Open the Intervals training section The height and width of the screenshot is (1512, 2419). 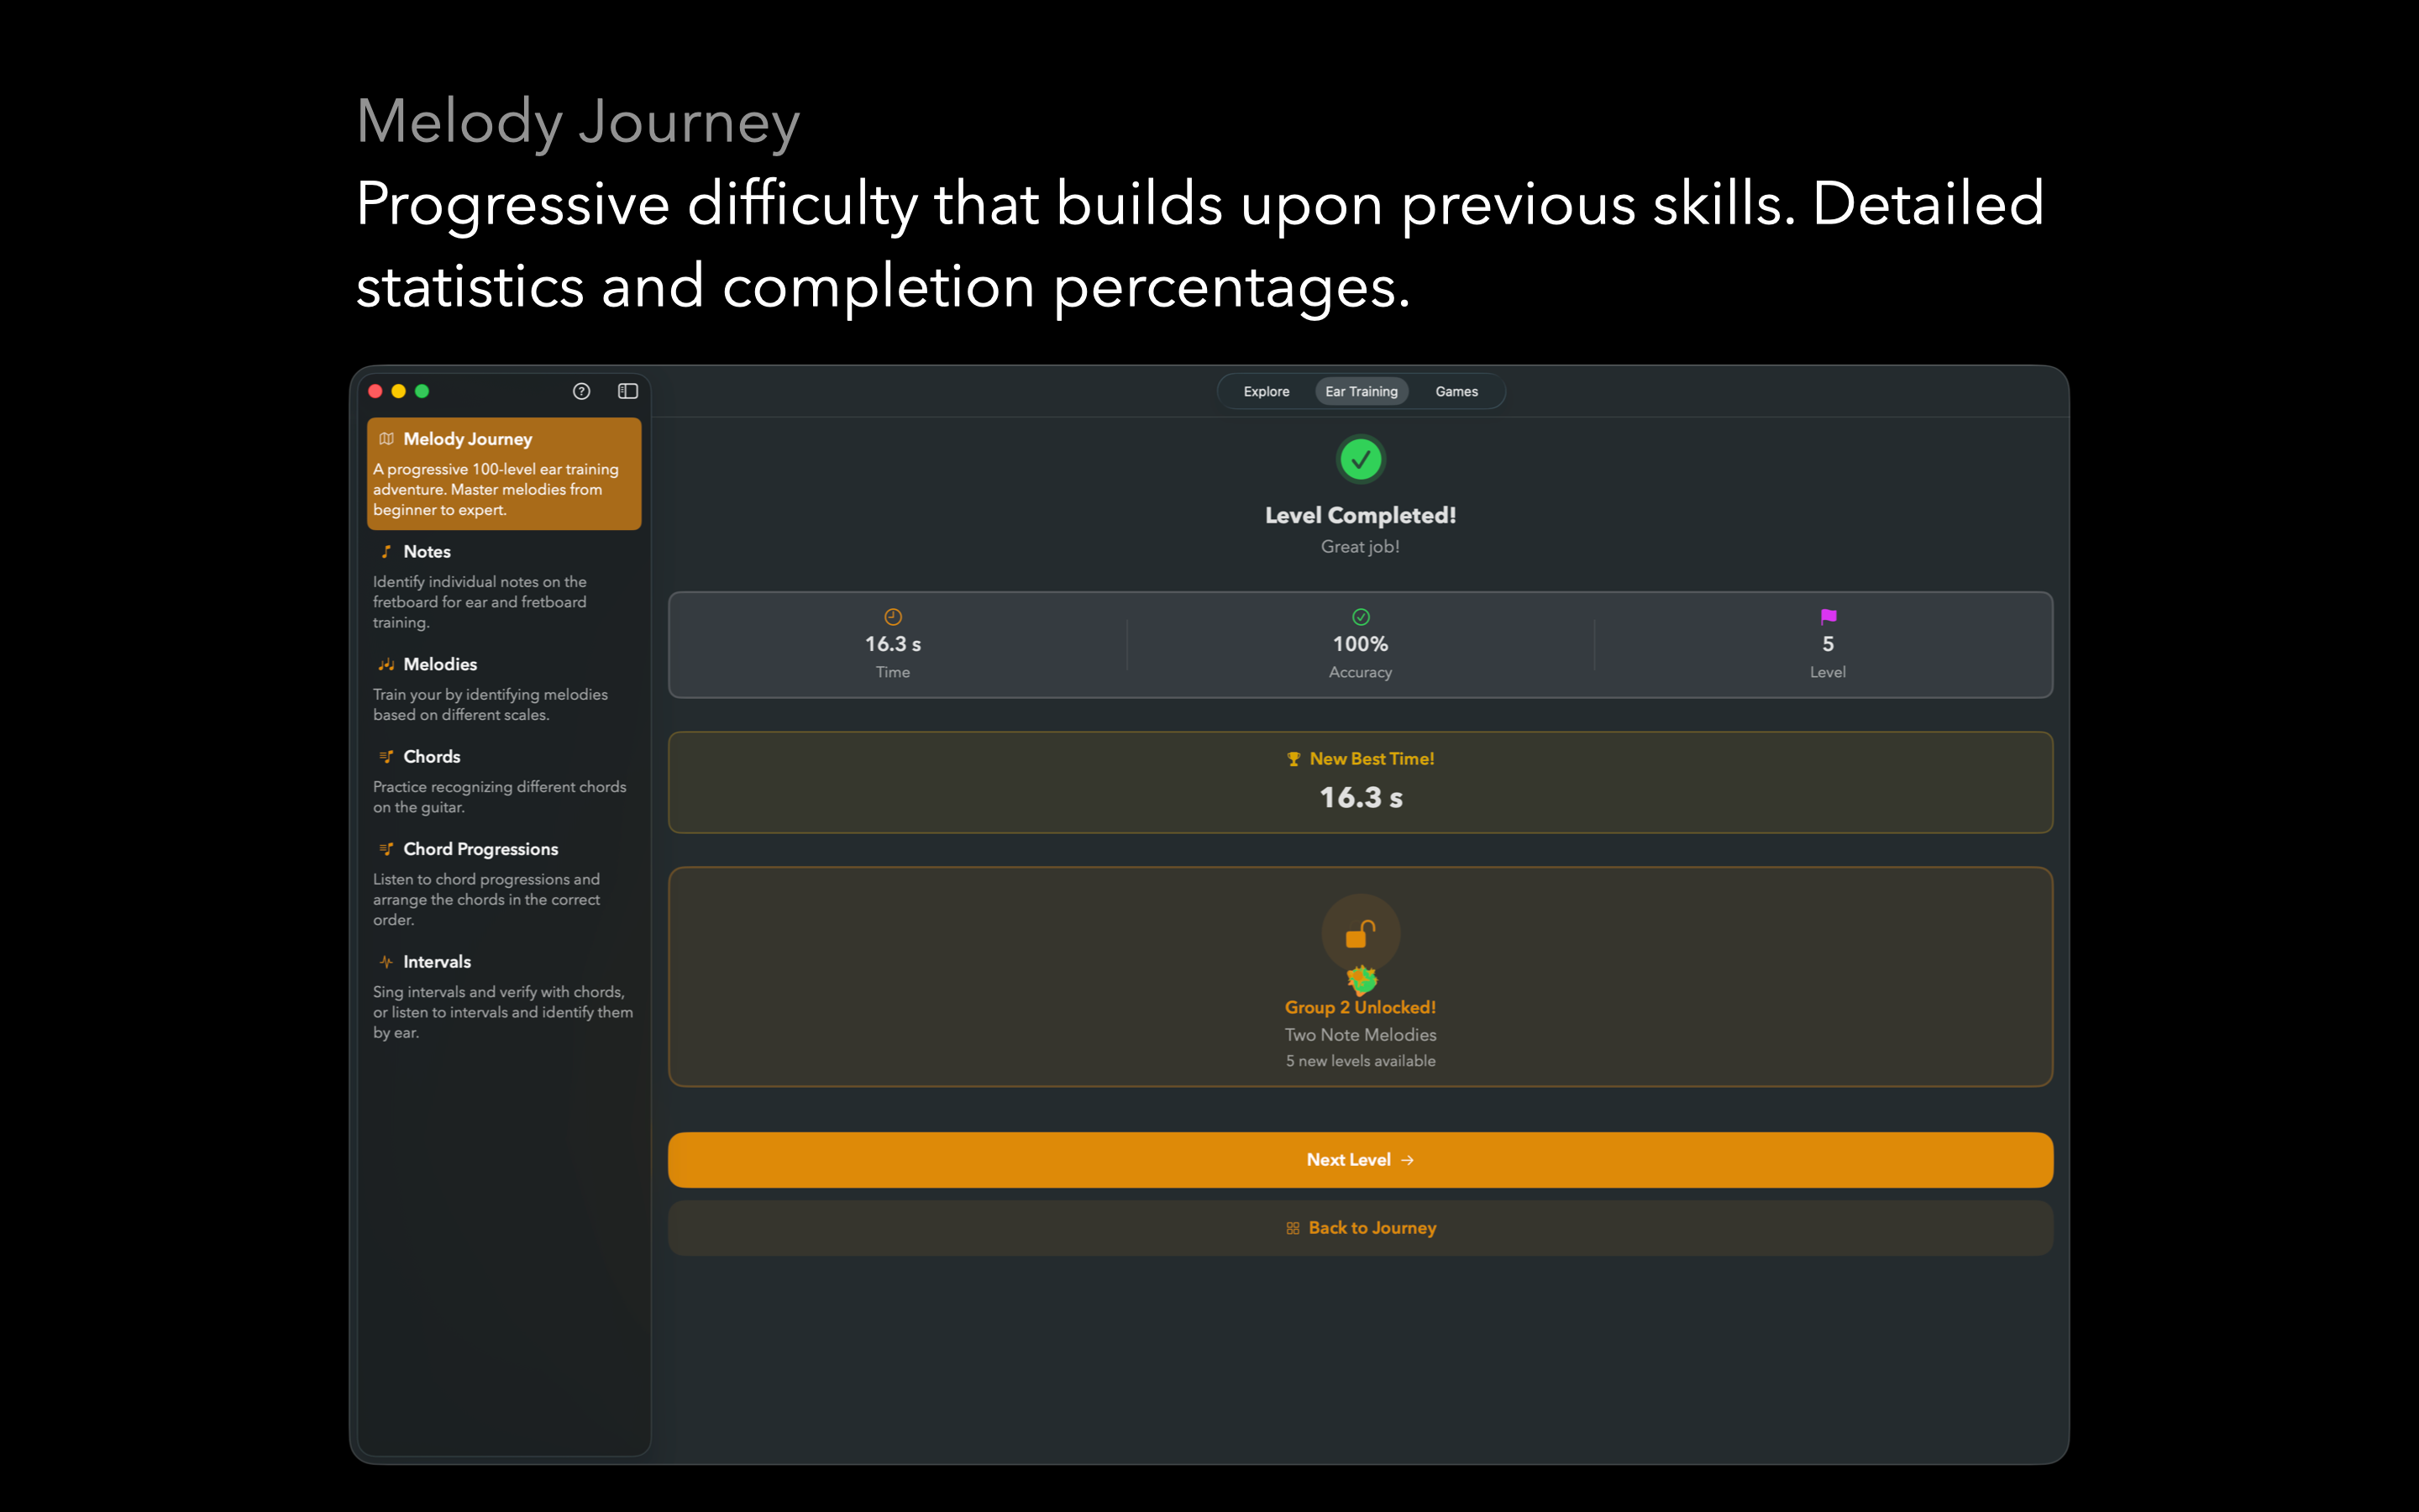coord(504,996)
